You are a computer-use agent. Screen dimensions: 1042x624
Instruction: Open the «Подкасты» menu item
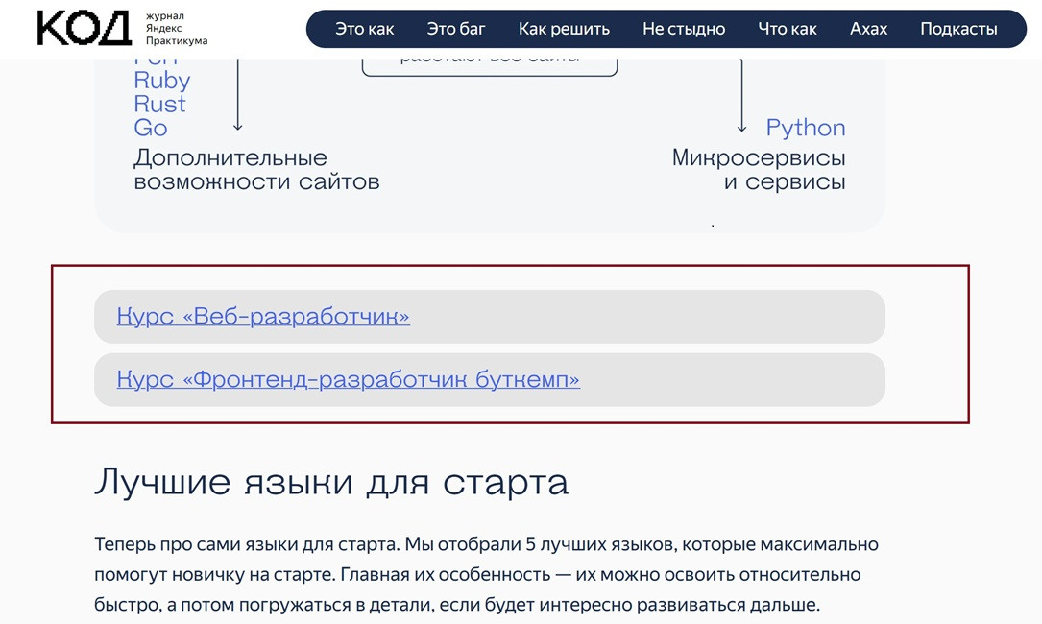[958, 29]
